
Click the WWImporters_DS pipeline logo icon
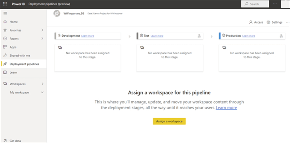(x=57, y=13)
